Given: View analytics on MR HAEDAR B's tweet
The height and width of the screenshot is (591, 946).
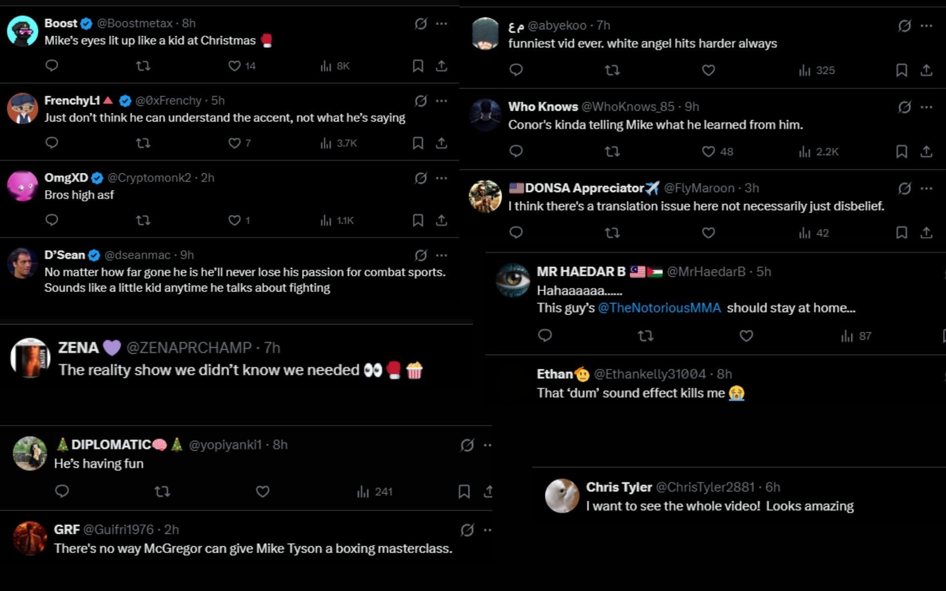Looking at the screenshot, I should [847, 336].
